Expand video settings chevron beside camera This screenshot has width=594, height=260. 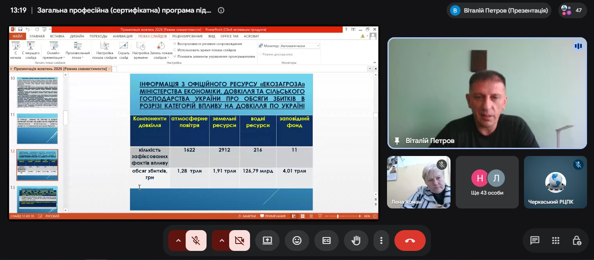221,240
